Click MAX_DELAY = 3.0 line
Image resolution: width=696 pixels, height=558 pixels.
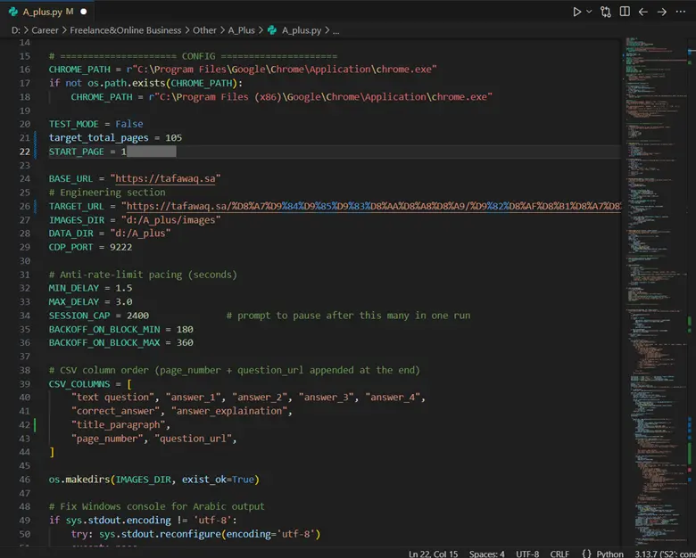[x=90, y=302]
